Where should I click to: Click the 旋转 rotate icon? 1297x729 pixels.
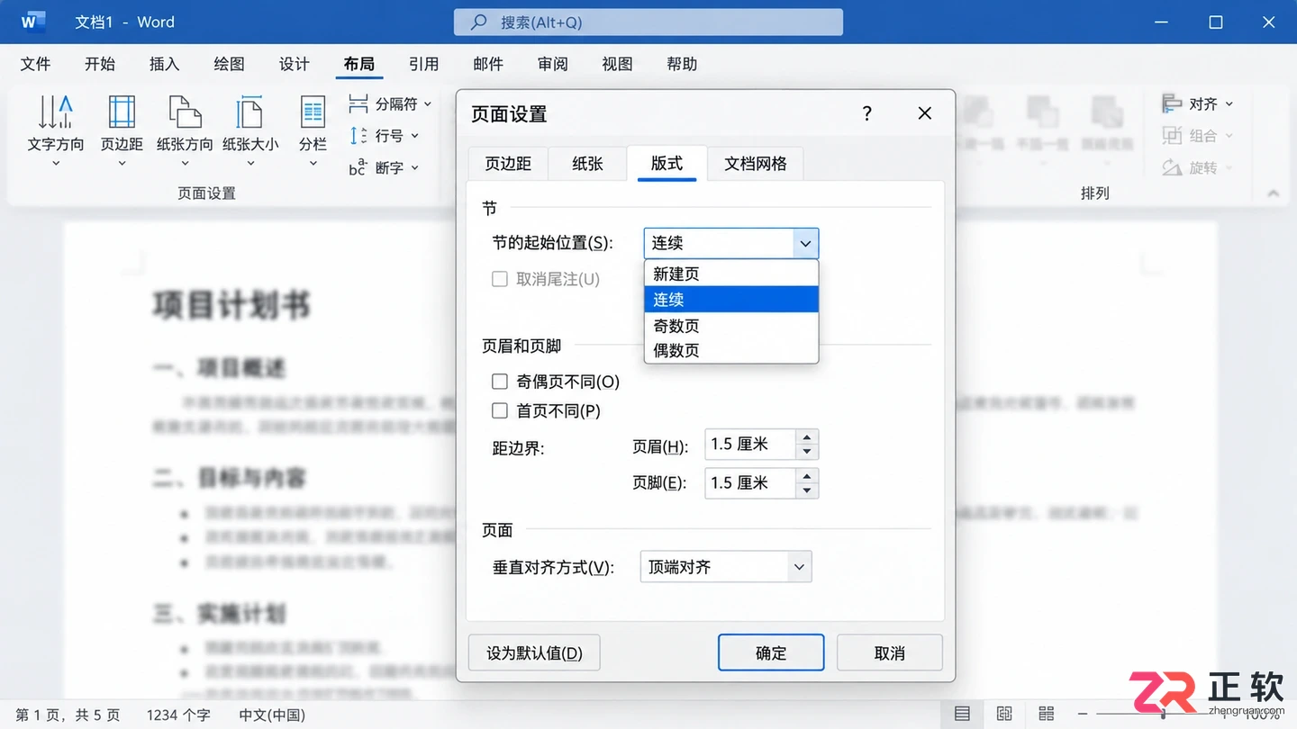click(1172, 167)
